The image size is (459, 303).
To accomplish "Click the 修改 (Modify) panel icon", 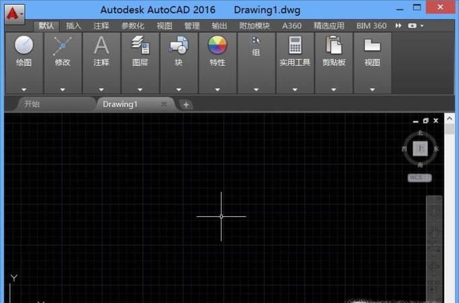I will point(63,46).
